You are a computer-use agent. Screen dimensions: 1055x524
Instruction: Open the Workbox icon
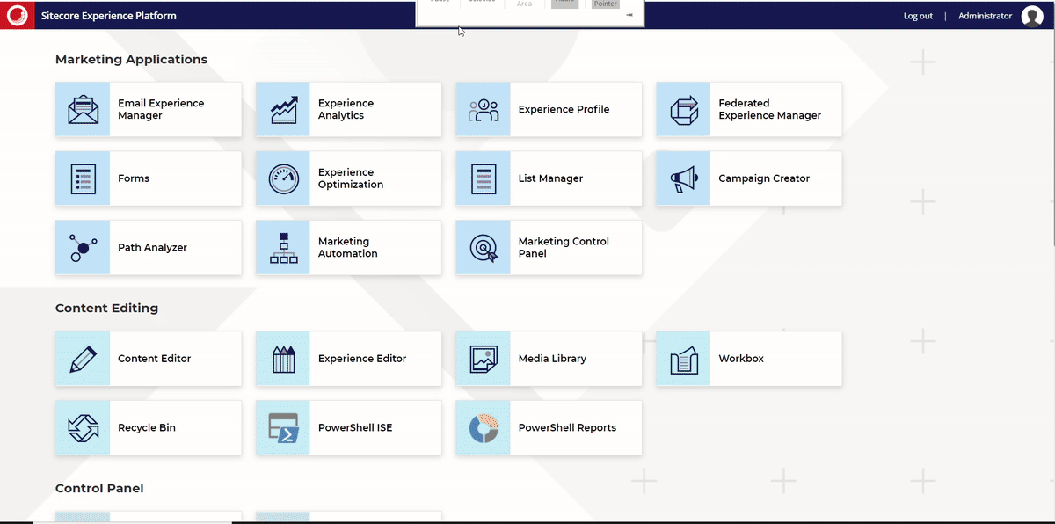(x=683, y=359)
